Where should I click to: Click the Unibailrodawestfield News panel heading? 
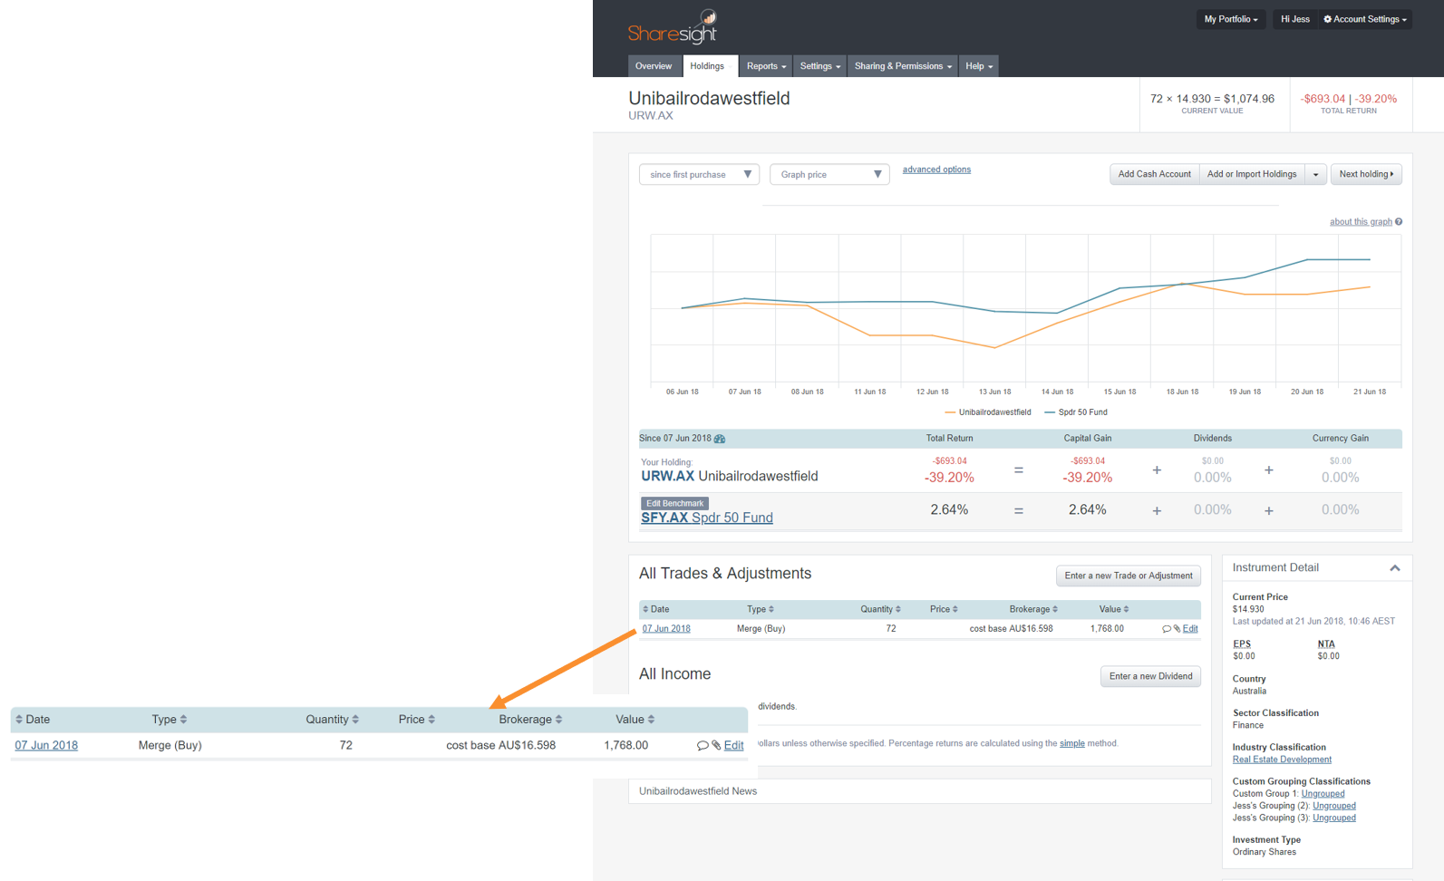698,791
